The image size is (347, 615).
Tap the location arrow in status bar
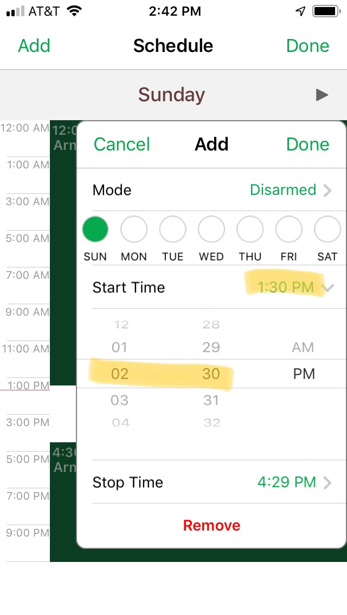point(300,11)
